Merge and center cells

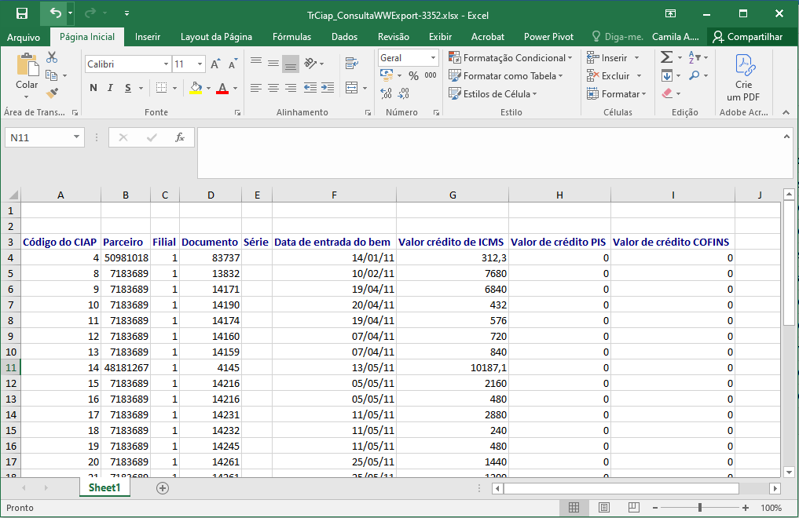click(x=352, y=88)
